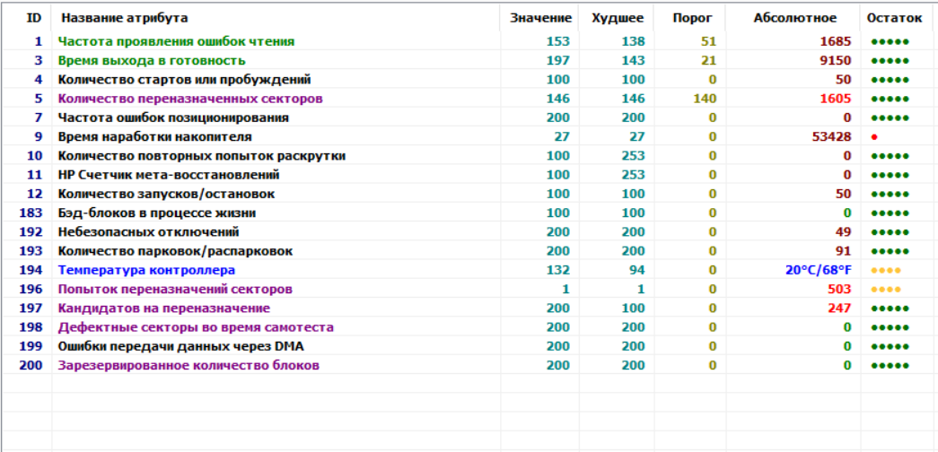Sort by the ID column header

34,18
